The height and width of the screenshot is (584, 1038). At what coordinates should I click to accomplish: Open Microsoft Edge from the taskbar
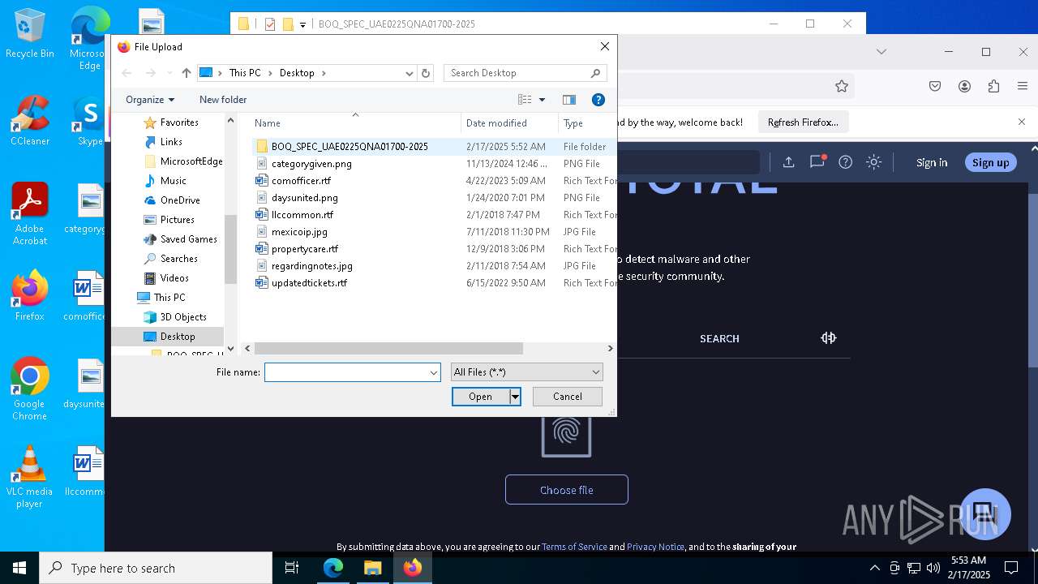coord(333,568)
